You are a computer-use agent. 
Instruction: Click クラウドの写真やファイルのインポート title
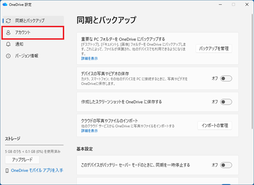109,121
